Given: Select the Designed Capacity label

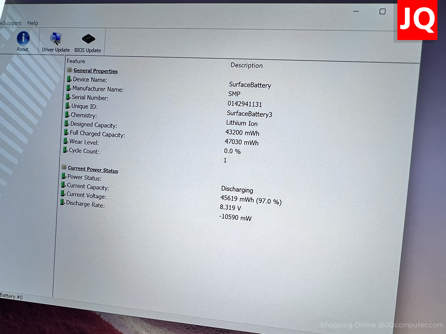Looking at the screenshot, I should point(94,125).
